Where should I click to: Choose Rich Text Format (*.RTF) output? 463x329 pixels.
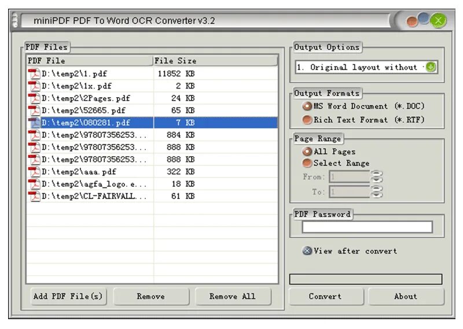pos(363,120)
